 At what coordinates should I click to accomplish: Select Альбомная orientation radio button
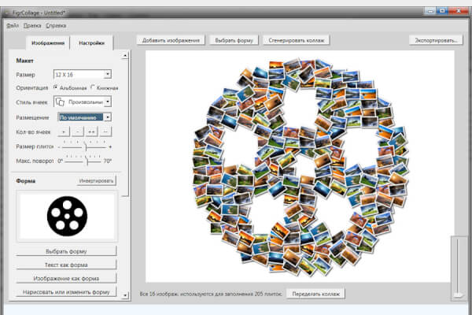(55, 87)
